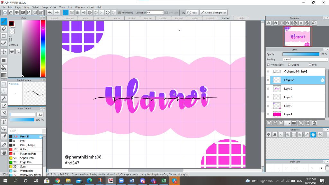Image resolution: width=329 pixels, height=185 pixels.
Task: Select the Watercolor brush
Action: pyautogui.click(x=26, y=171)
